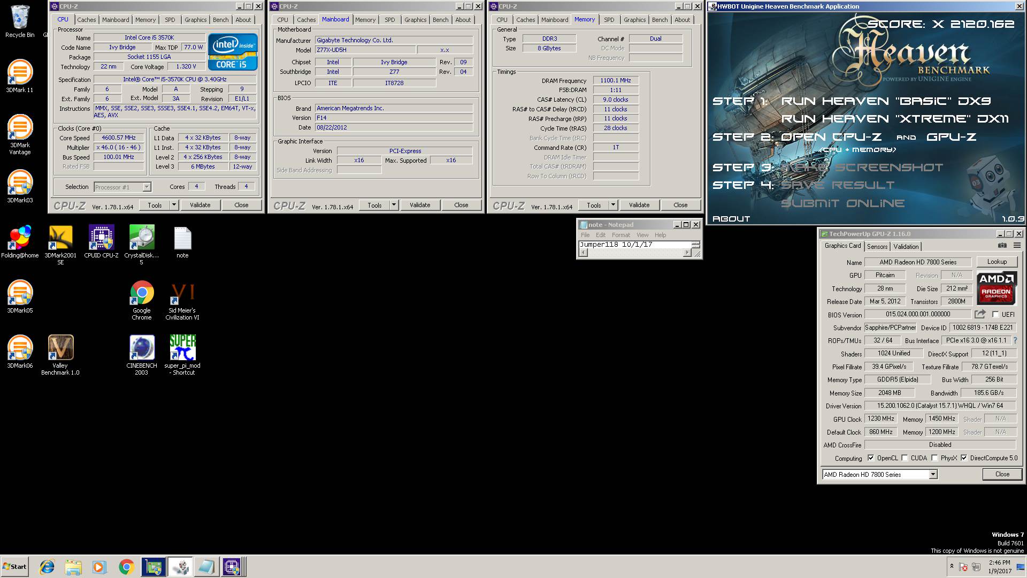
Task: Select the 3DMark05 desktop shortcut
Action: pos(20,296)
